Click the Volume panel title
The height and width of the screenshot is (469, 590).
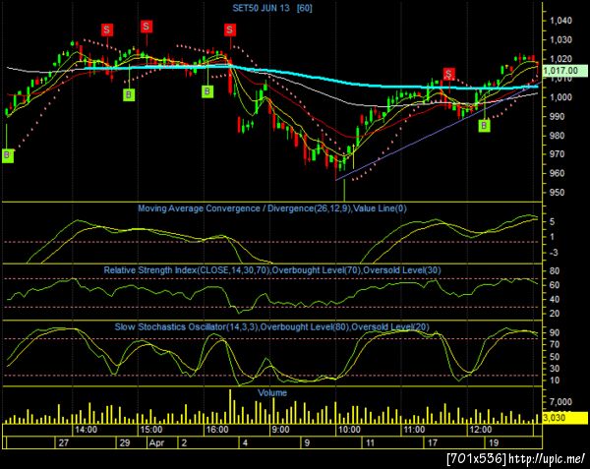pyautogui.click(x=272, y=392)
